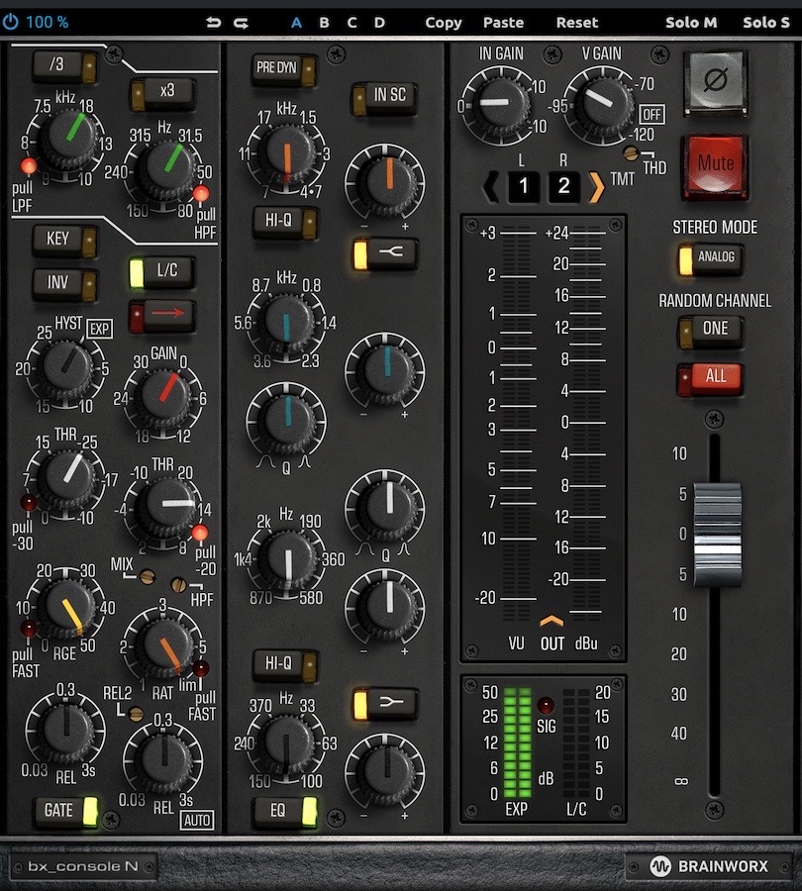Go to next TMT channel arrow

pos(596,185)
